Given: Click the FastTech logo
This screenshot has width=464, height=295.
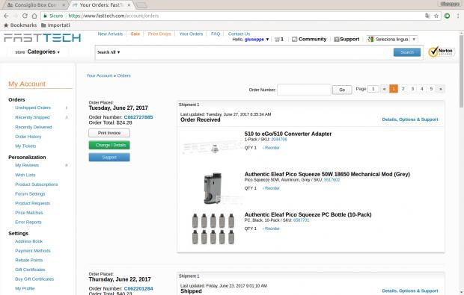Looking at the screenshot, I should pyautogui.click(x=43, y=38).
